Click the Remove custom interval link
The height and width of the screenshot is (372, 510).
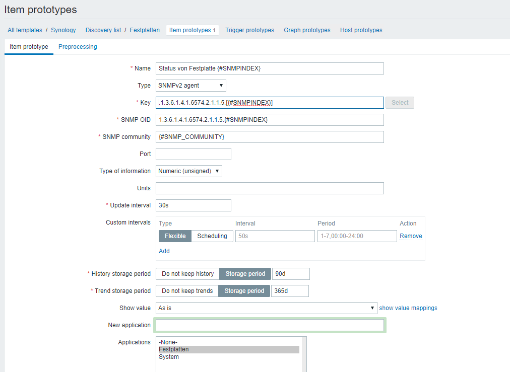pyautogui.click(x=411, y=236)
